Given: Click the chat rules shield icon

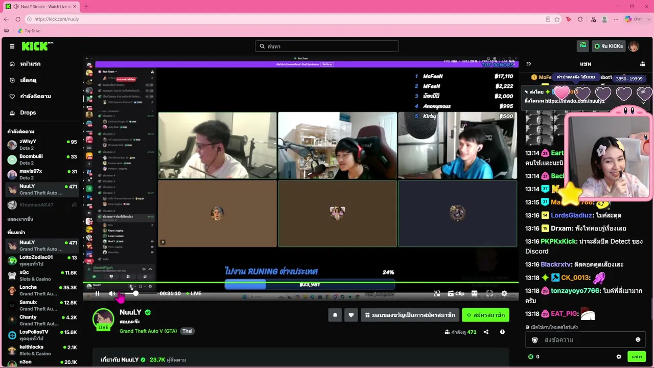Looking at the screenshot, I should [535, 340].
